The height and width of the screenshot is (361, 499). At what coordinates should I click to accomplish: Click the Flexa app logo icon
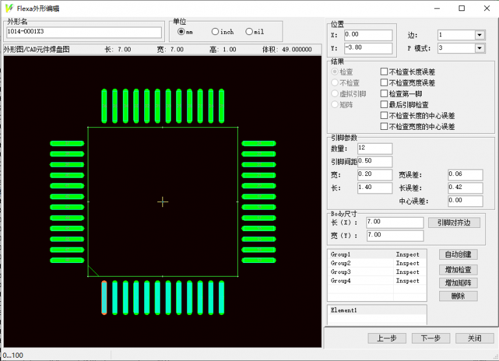(10, 8)
